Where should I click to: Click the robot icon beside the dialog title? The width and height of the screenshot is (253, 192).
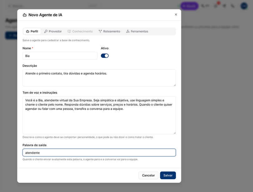[25, 15]
